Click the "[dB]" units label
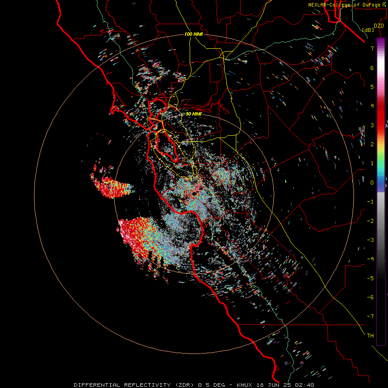 pyautogui.click(x=368, y=30)
